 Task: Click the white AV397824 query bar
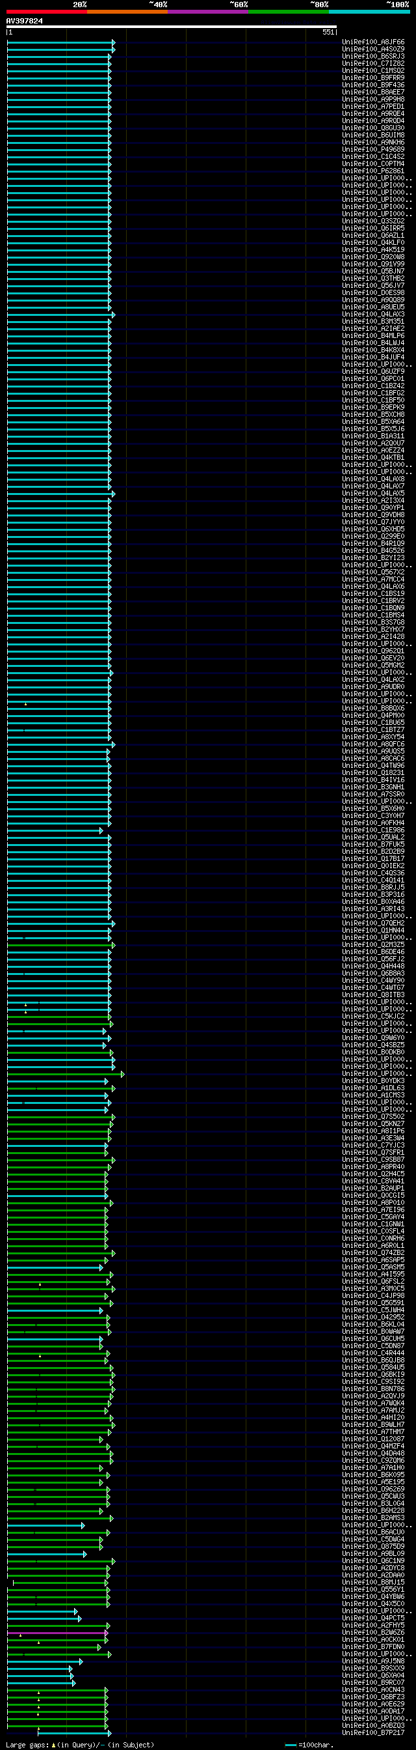(x=172, y=27)
